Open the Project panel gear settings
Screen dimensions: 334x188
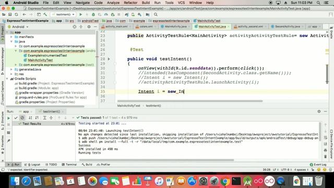[x=89, y=27]
